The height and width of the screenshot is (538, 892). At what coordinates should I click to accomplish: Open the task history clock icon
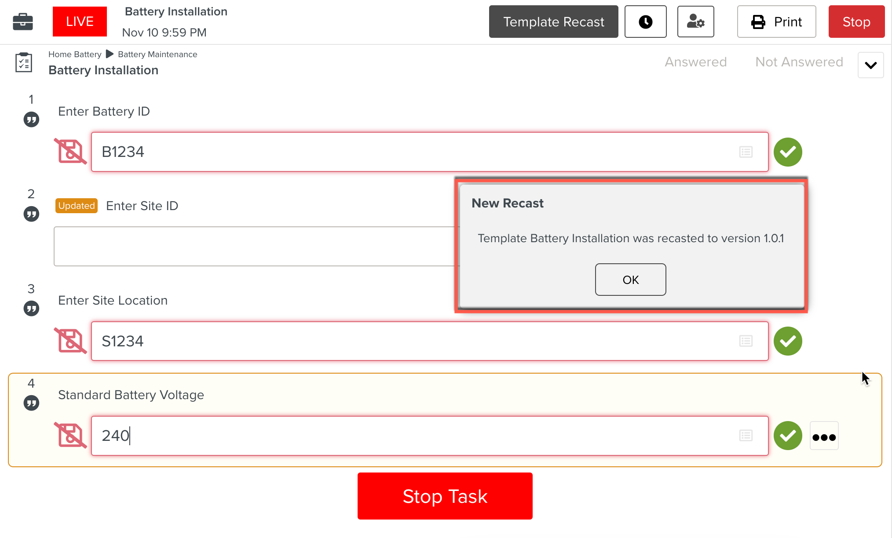pos(645,21)
